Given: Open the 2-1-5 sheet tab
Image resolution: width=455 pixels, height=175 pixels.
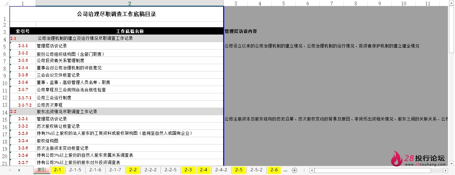Looking at the screenshot, I should pos(75,170).
